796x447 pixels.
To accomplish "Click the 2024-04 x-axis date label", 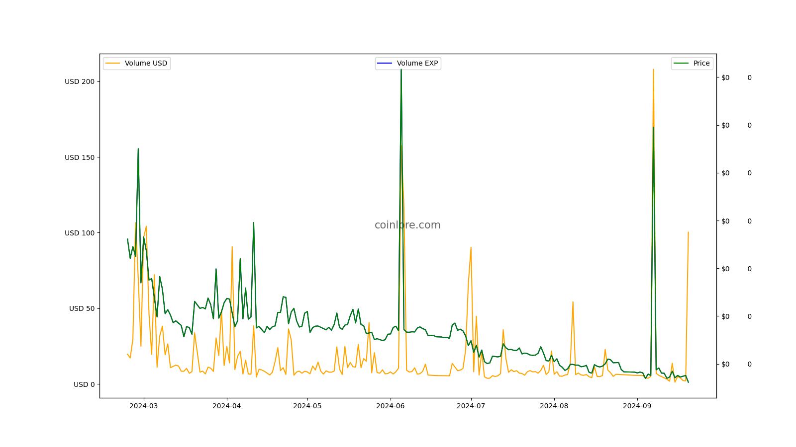I will click(x=227, y=405).
